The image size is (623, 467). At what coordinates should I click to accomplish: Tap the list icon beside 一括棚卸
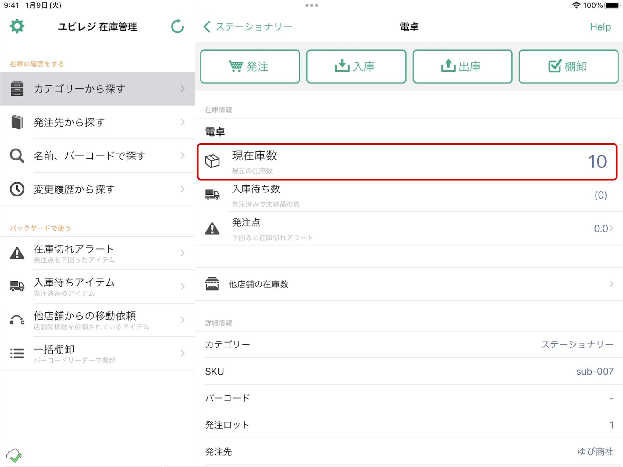(x=17, y=353)
